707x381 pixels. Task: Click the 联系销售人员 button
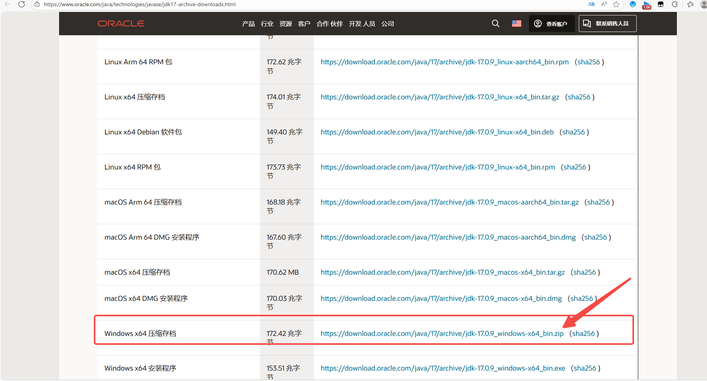click(x=607, y=23)
